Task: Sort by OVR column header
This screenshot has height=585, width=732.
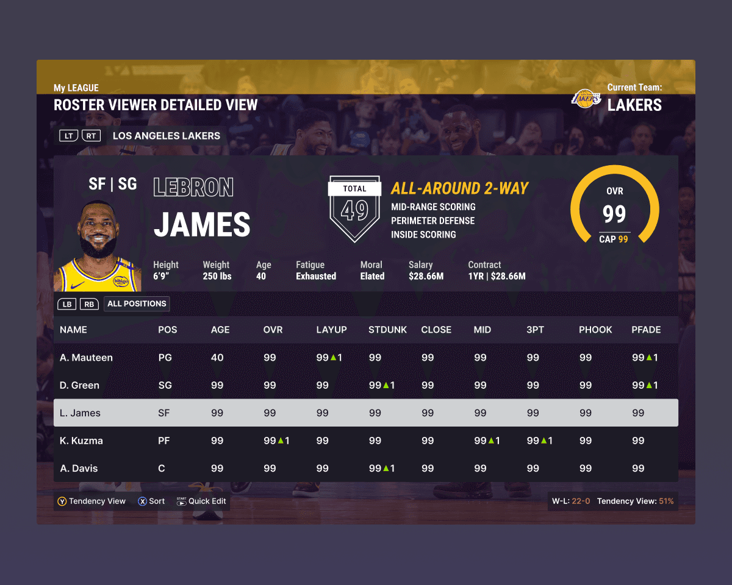Action: [273, 330]
